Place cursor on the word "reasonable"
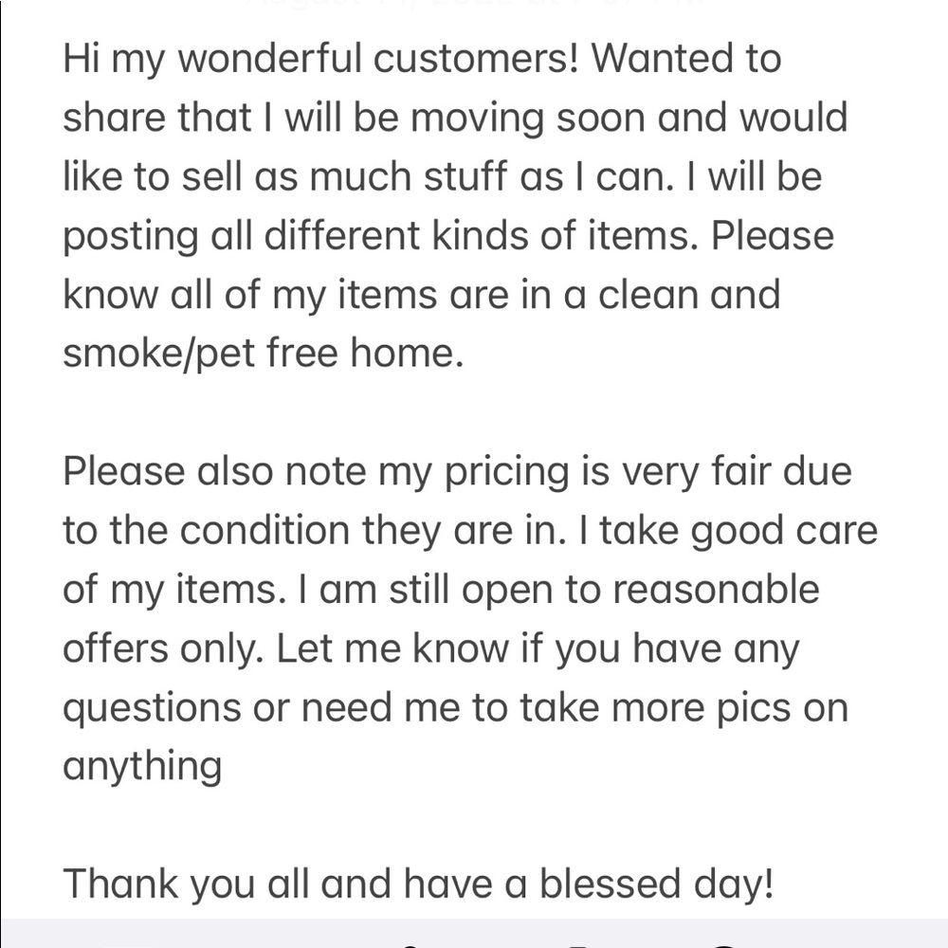Image resolution: width=948 pixels, height=948 pixels. click(x=717, y=590)
